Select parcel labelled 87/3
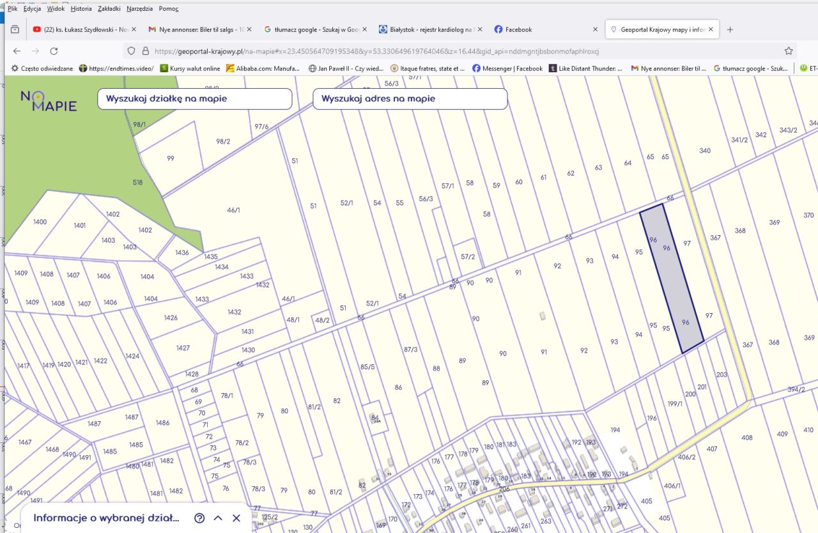 point(410,349)
